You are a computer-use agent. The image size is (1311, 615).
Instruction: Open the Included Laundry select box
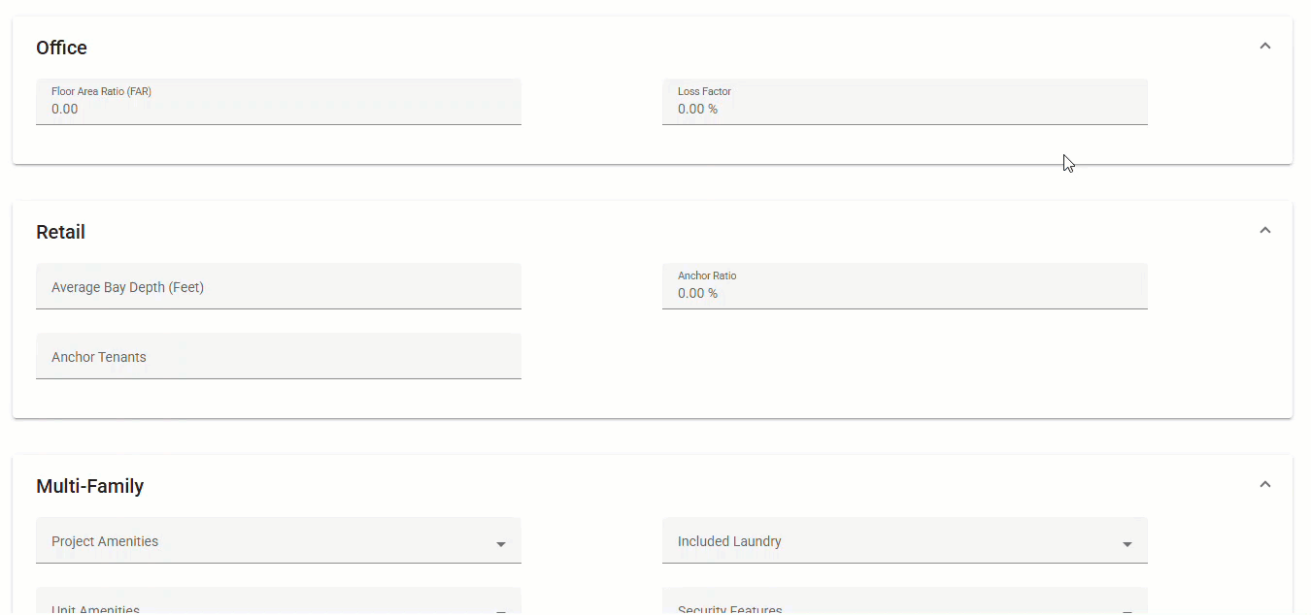click(x=905, y=540)
